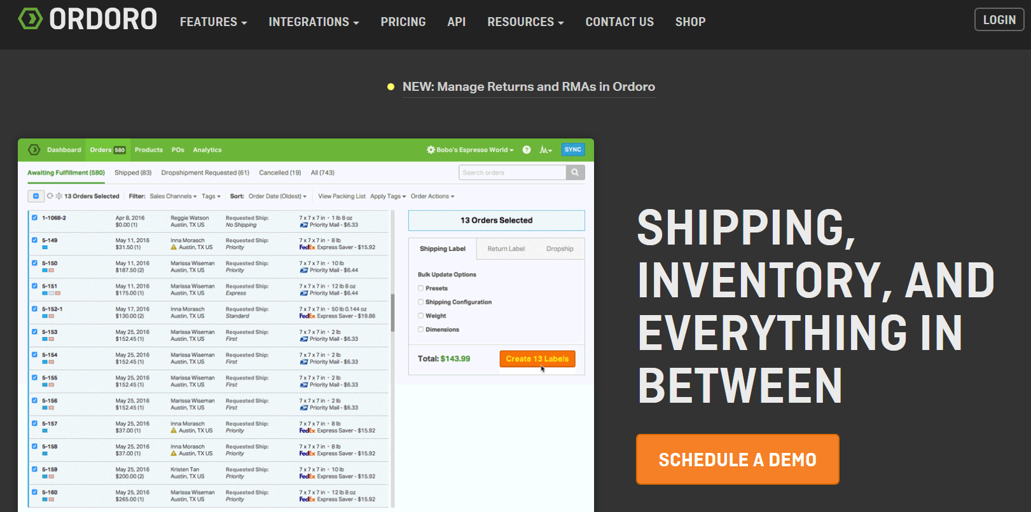1031x512 pixels.
Task: Check the Dimensions bulk update option
Action: pyautogui.click(x=420, y=330)
